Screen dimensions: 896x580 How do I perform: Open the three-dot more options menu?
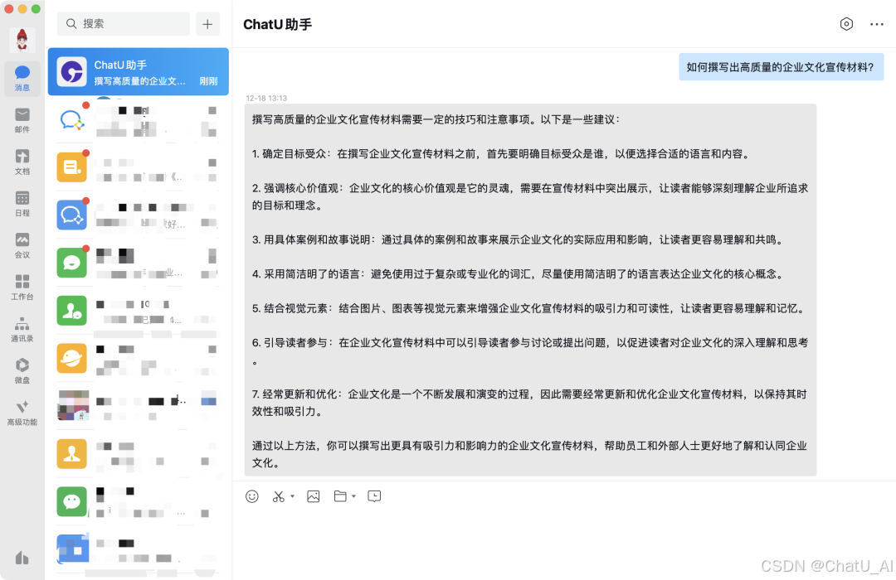click(x=877, y=24)
